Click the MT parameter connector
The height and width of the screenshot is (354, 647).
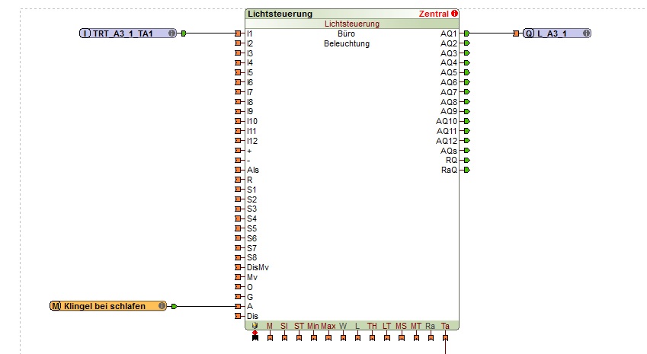point(416,338)
